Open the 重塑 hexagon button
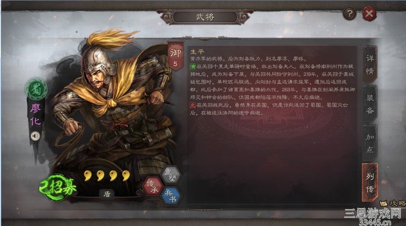 170,175
